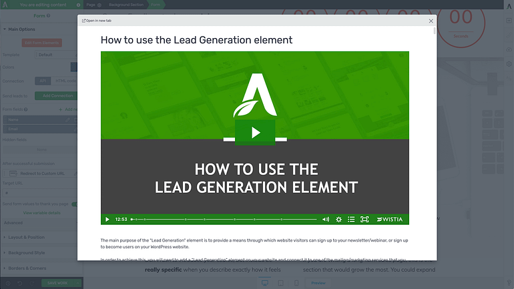
Task: Select the Email form field row
Action: pyautogui.click(x=40, y=129)
